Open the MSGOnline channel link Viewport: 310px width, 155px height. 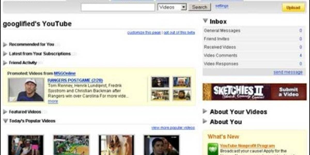[x=65, y=74]
